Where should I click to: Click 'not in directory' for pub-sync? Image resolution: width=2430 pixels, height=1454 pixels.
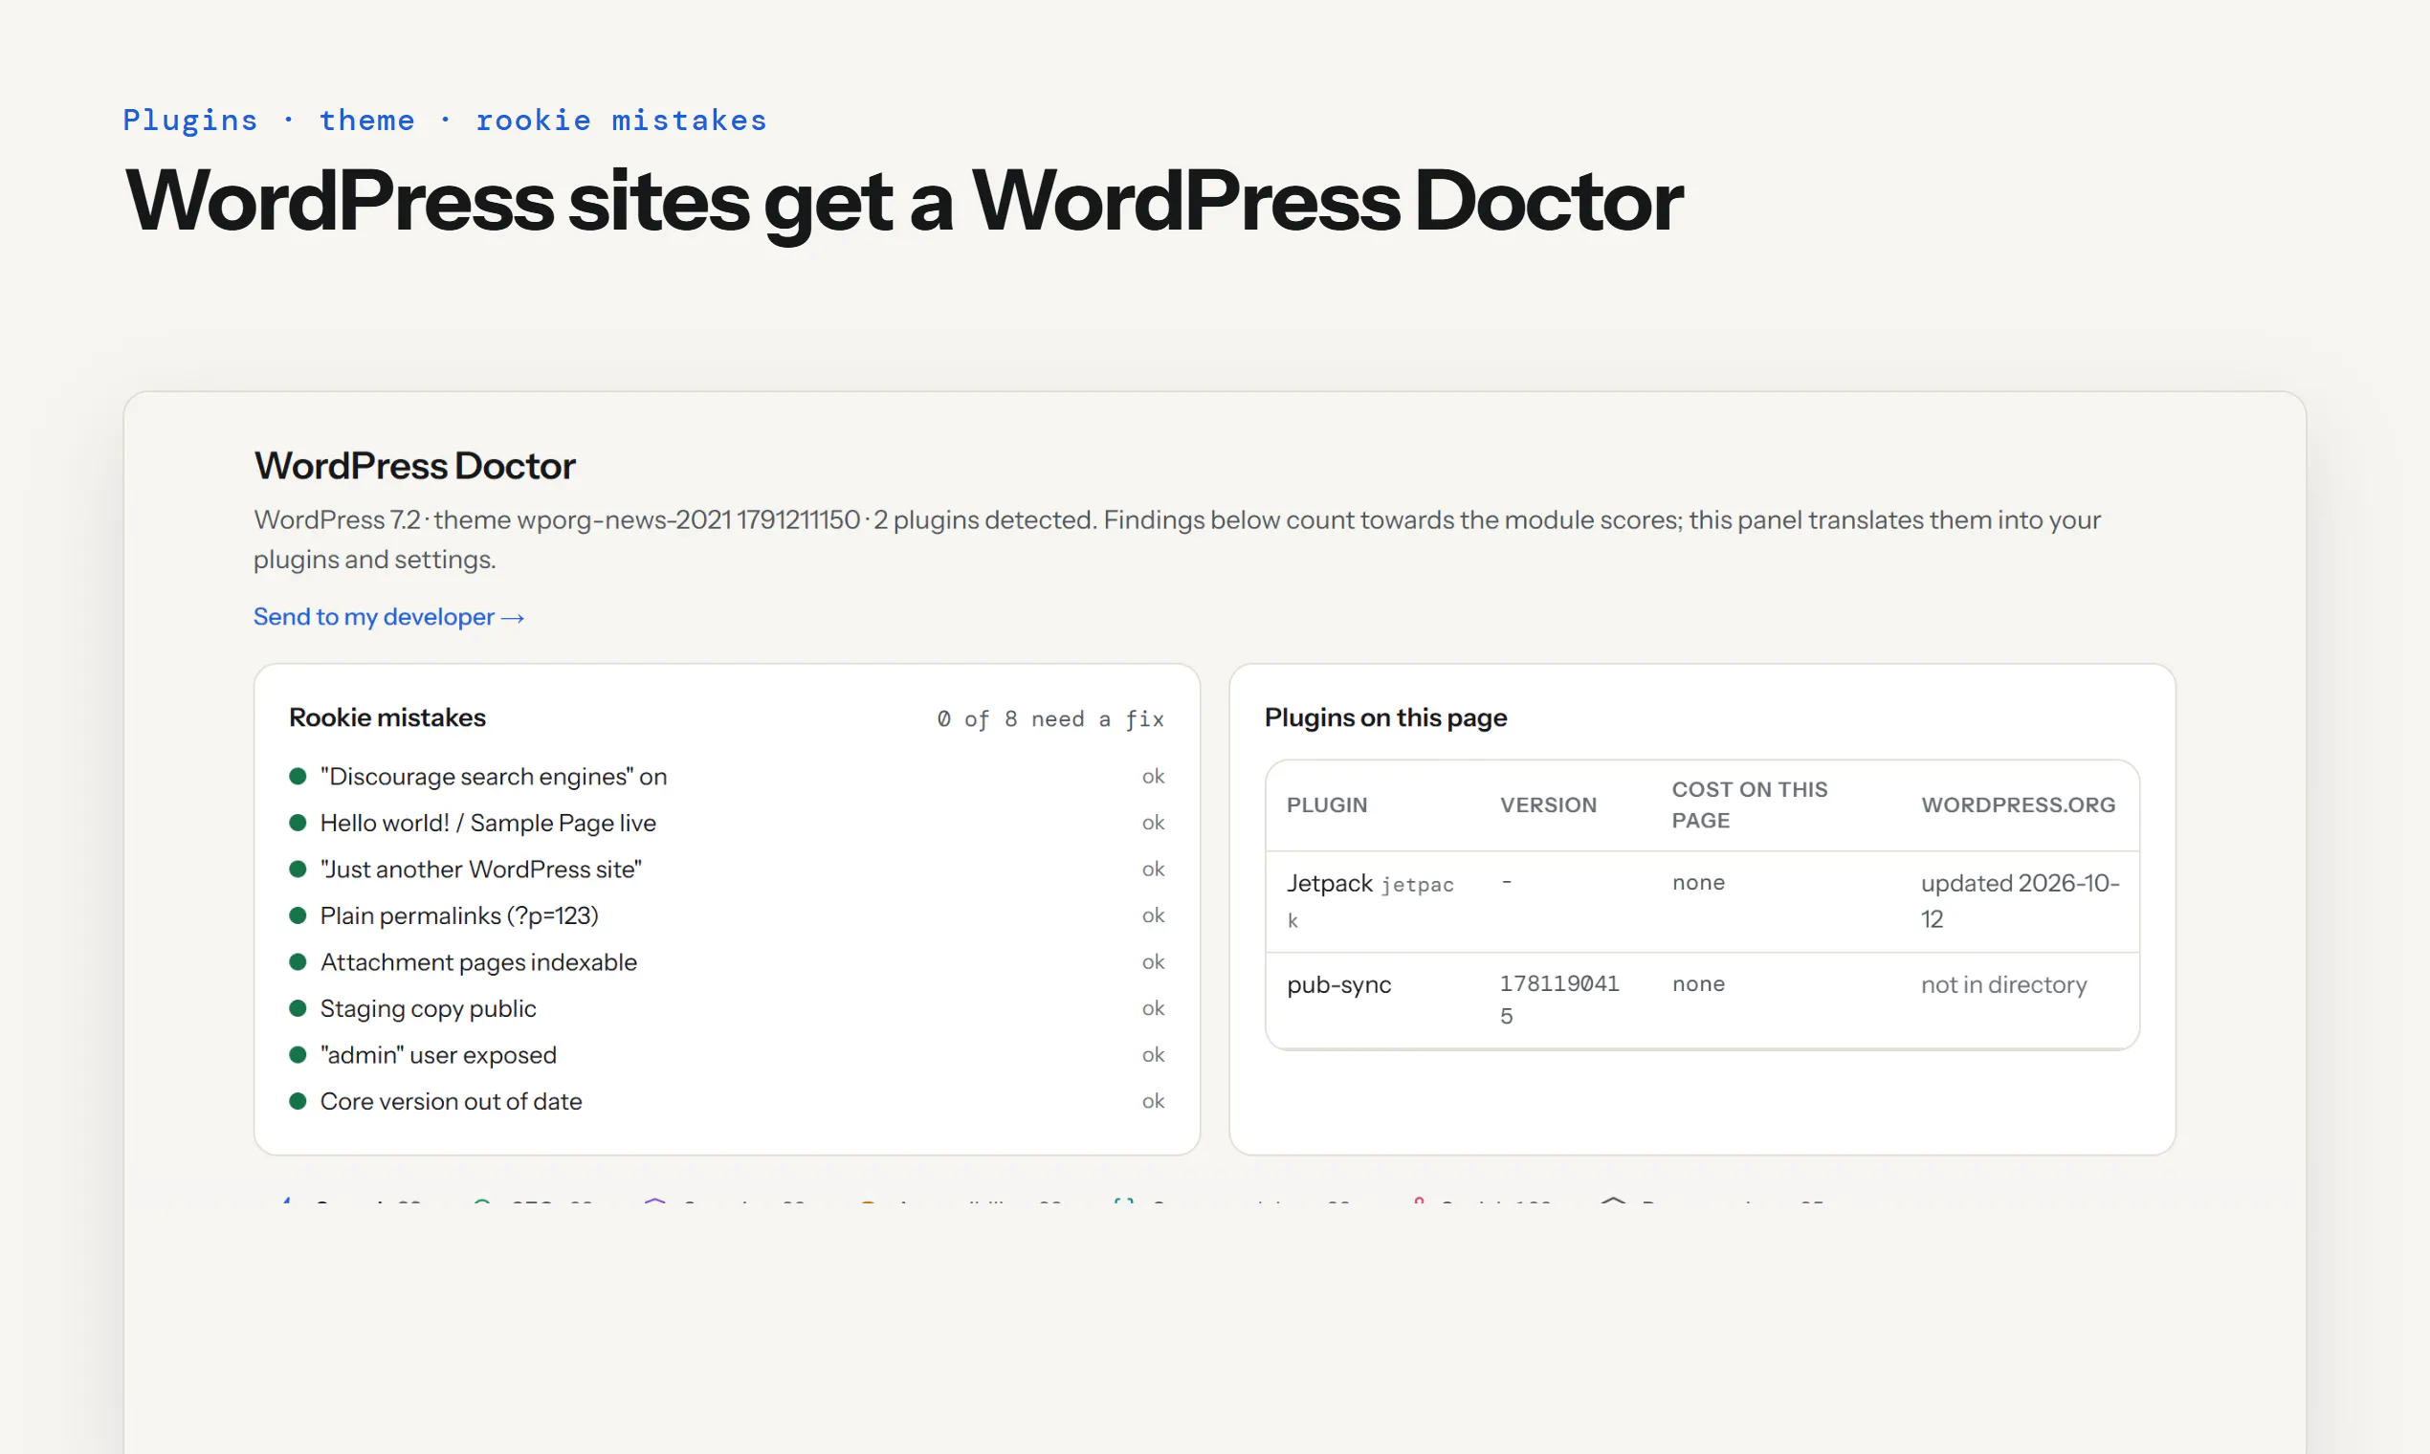tap(2002, 984)
